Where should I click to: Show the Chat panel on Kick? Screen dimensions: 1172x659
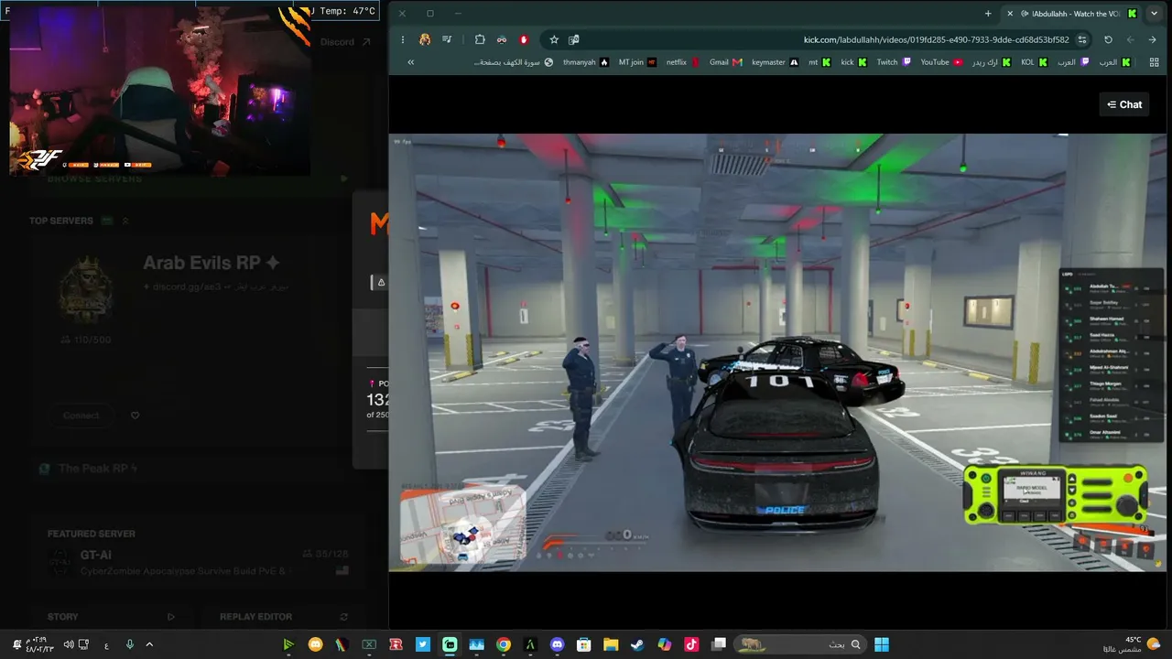tap(1124, 104)
